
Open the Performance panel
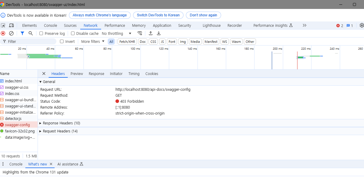(x=115, y=26)
